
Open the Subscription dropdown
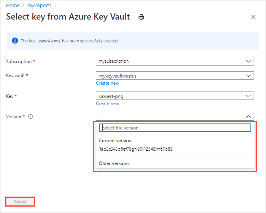coord(175,62)
